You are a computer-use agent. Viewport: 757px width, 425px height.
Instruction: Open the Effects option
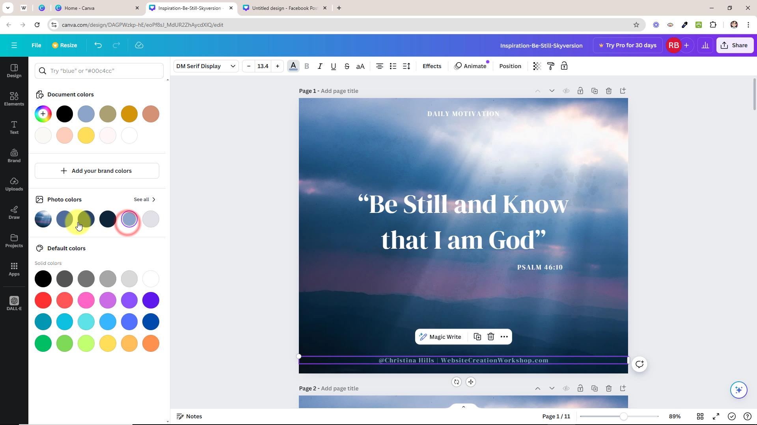click(432, 66)
